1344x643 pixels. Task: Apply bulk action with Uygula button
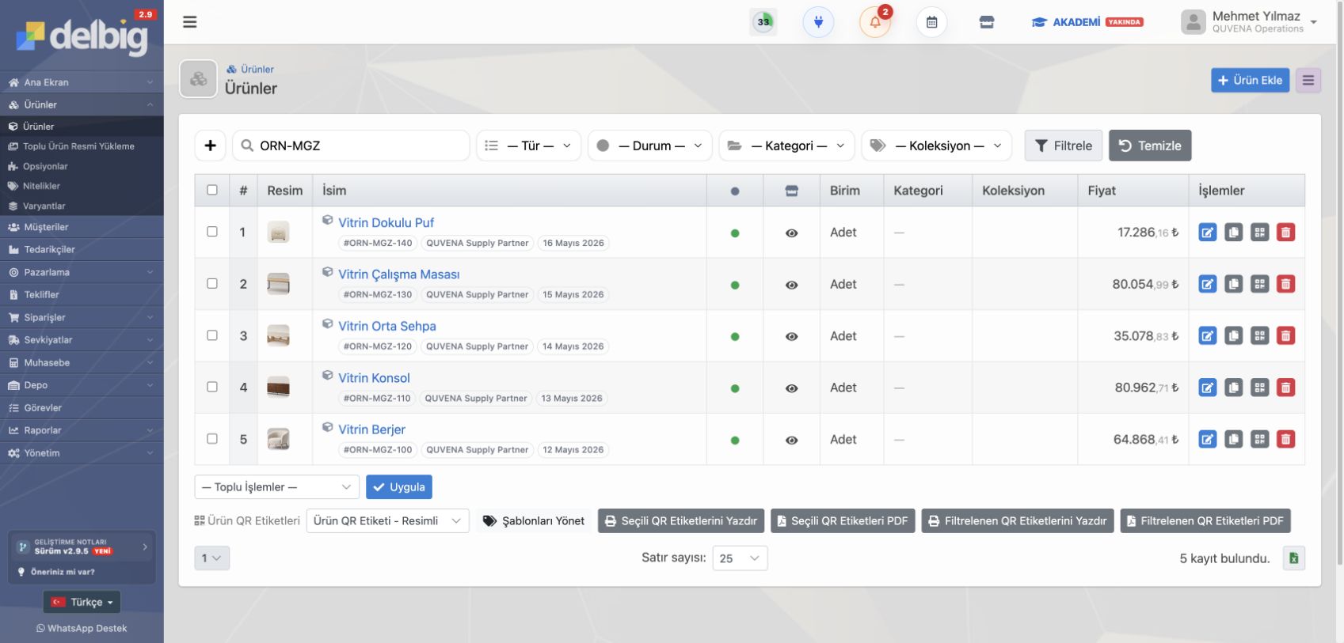[x=399, y=487]
